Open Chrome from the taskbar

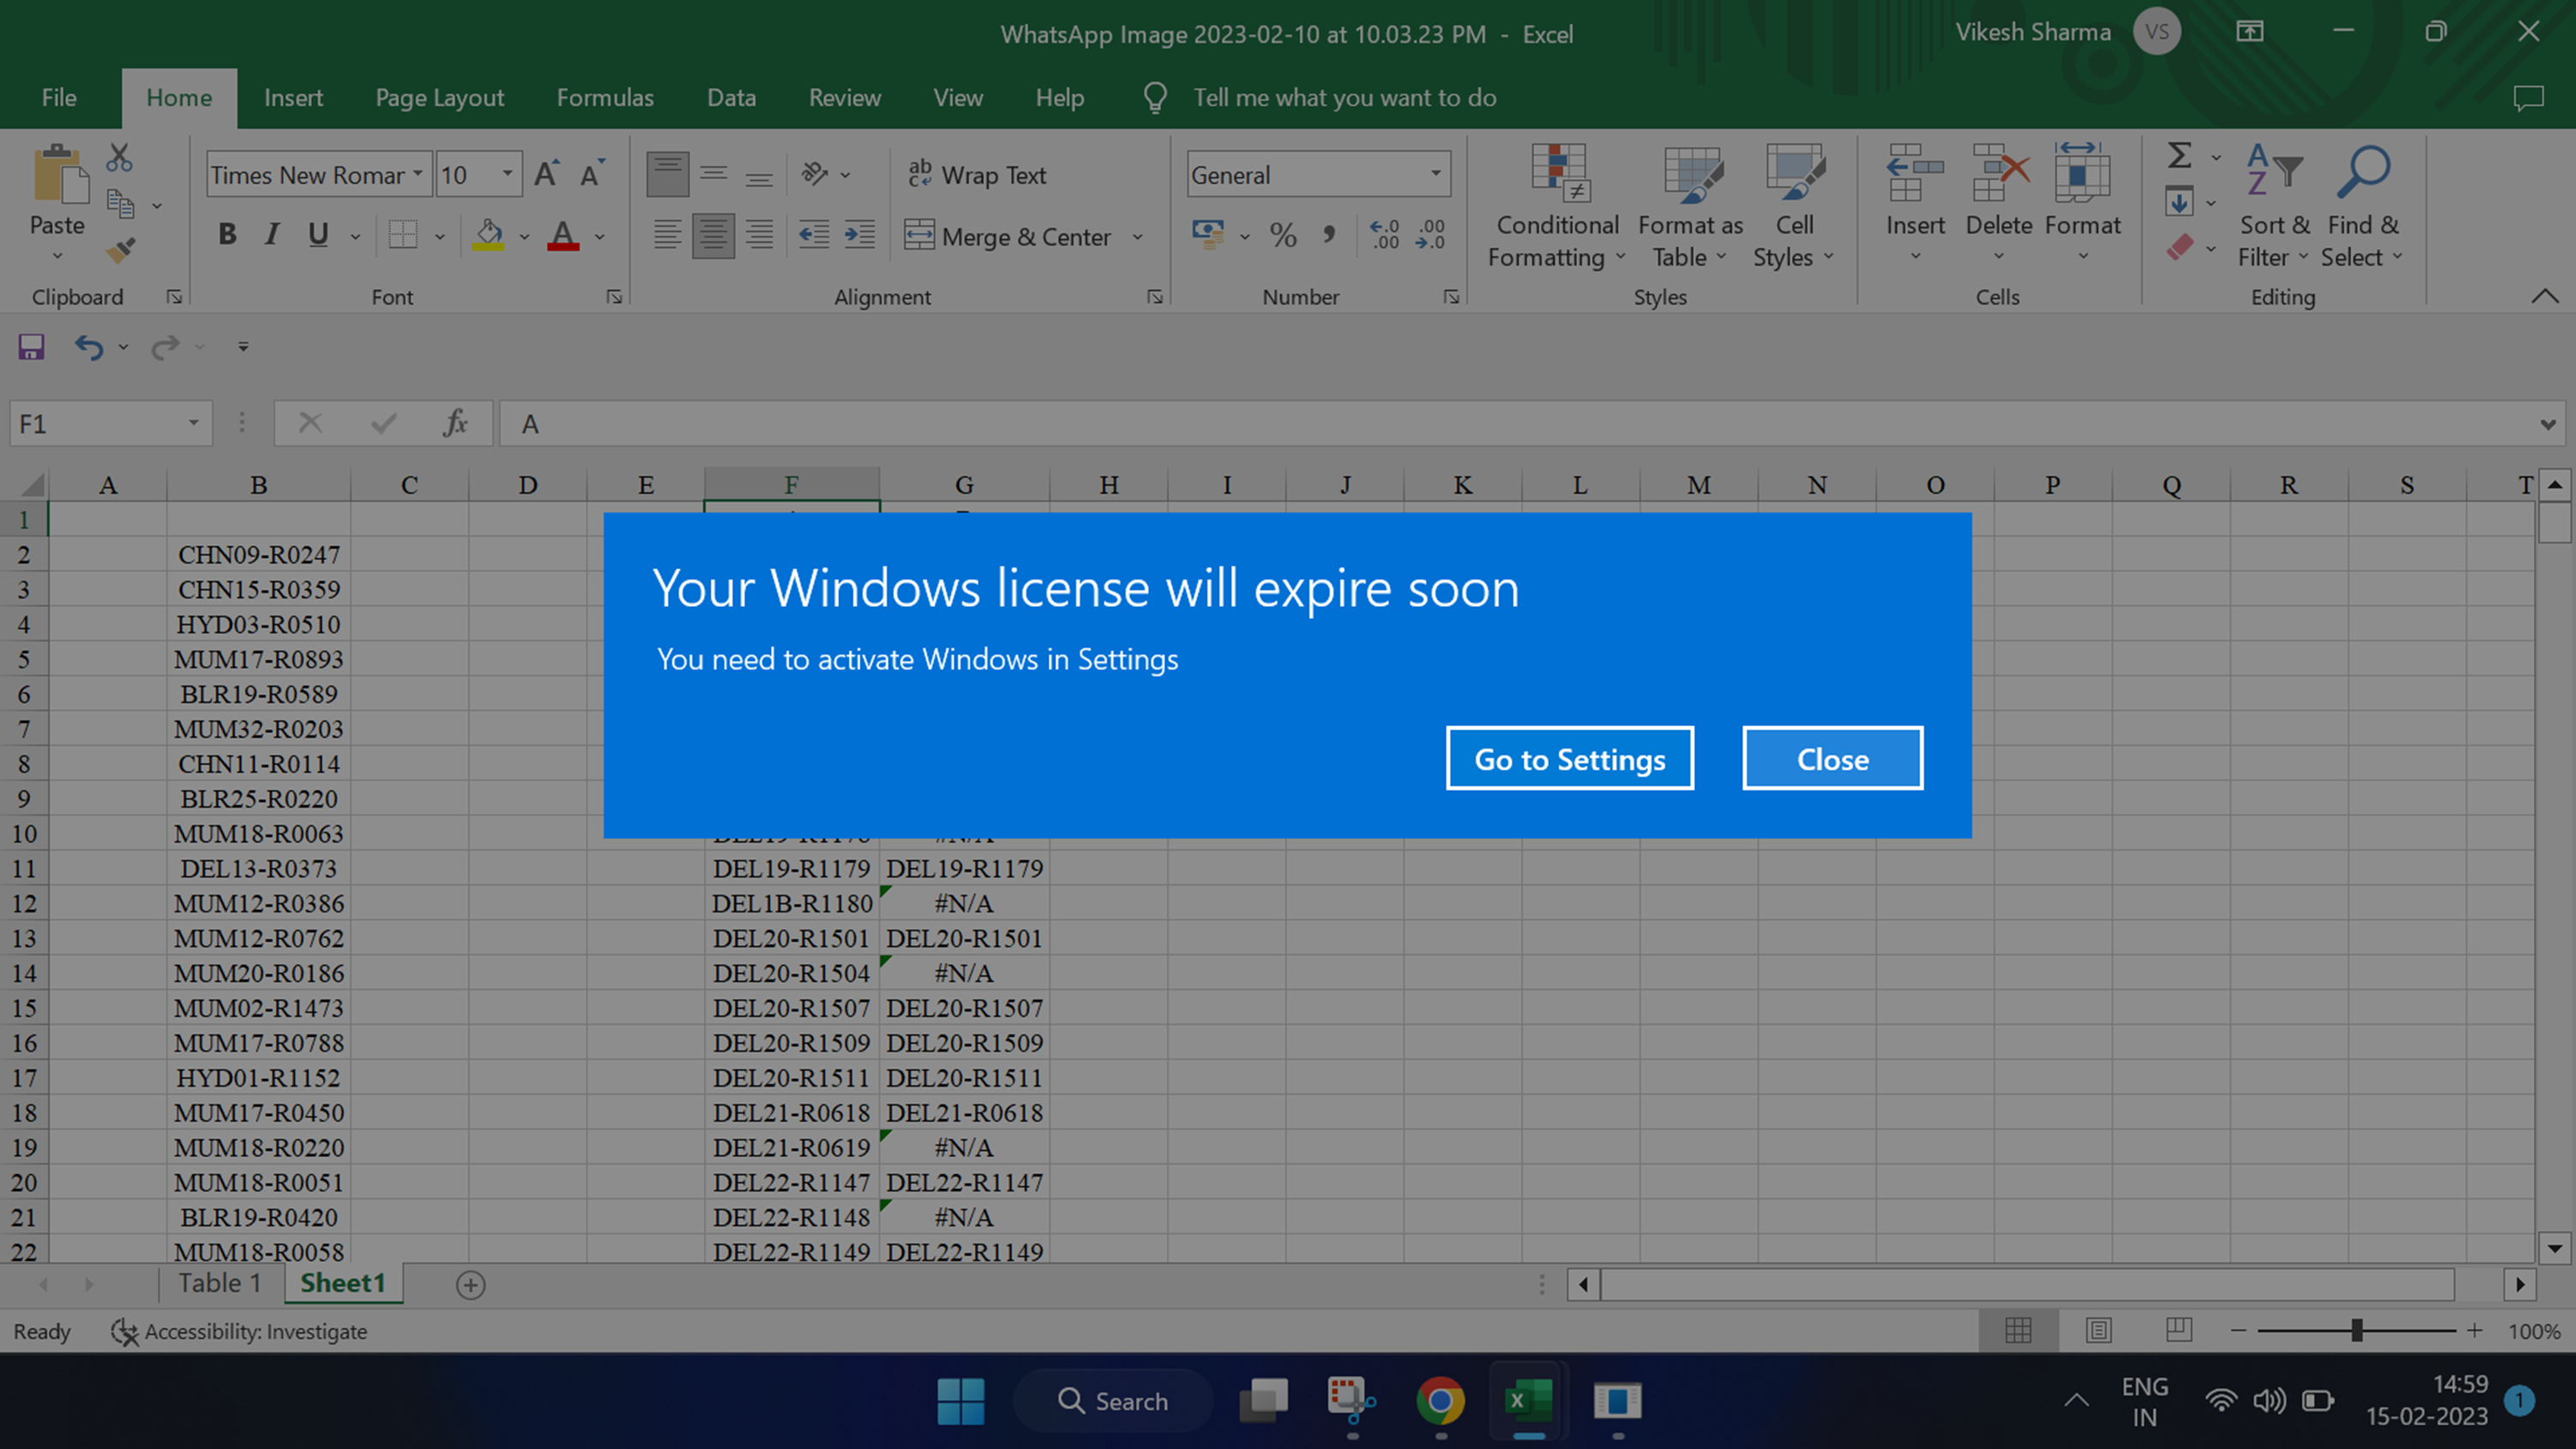[1440, 1401]
